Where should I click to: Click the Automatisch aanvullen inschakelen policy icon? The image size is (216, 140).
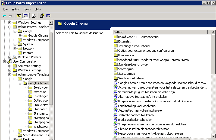click(115, 110)
